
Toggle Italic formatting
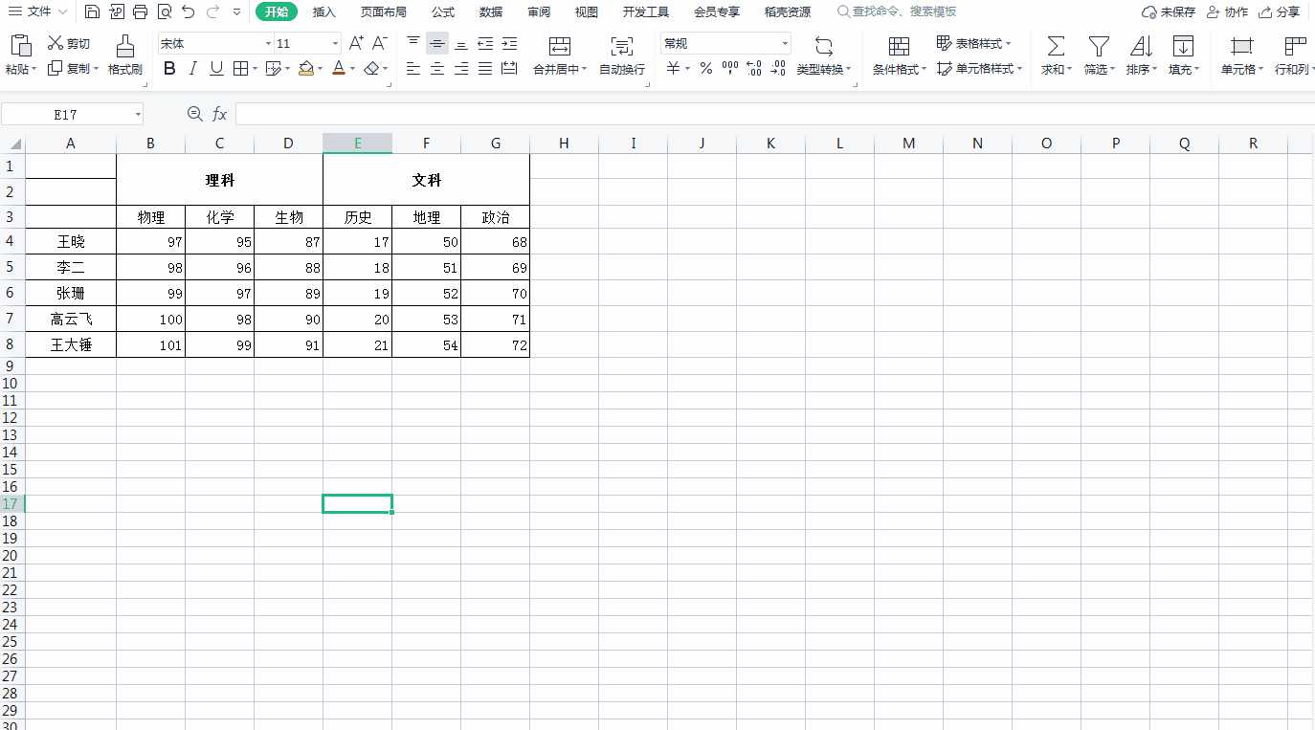(x=192, y=68)
